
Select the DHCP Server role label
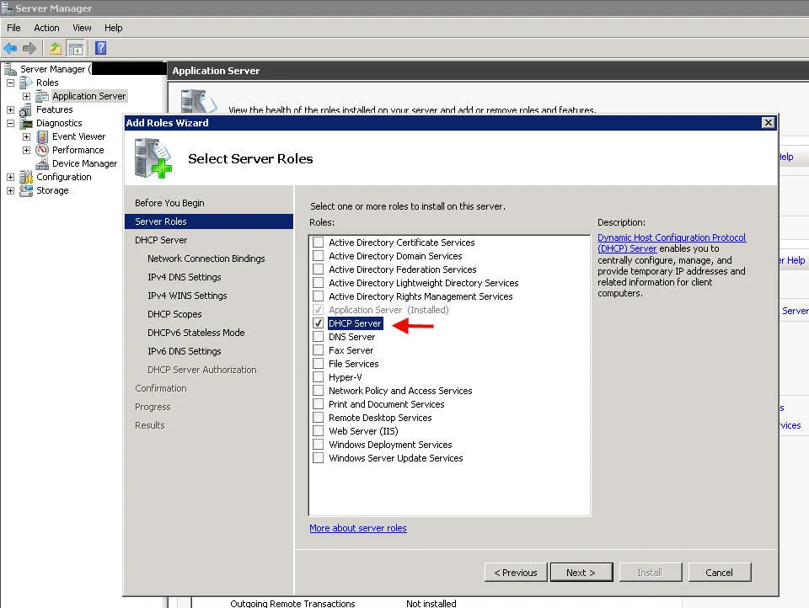tap(355, 323)
